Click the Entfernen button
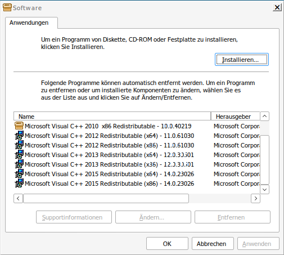The height and width of the screenshot is (255, 284). [x=232, y=217]
